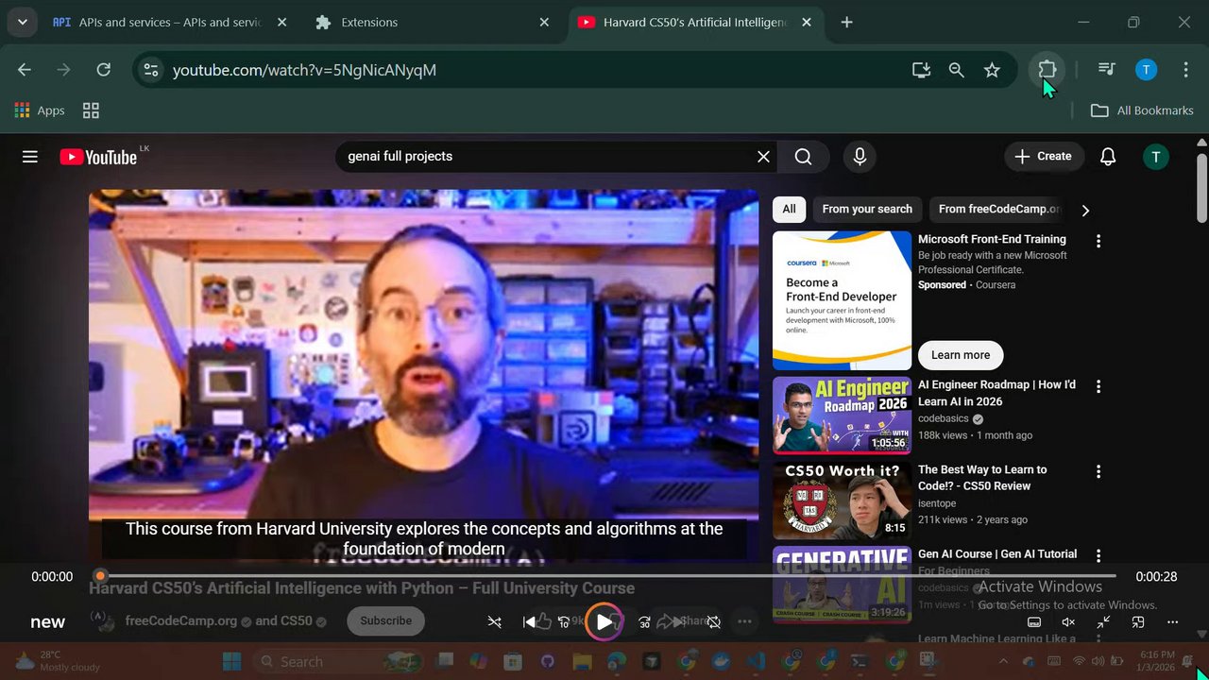Open YouTube notifications bell
Screen dimensions: 1209x680
1108,157
